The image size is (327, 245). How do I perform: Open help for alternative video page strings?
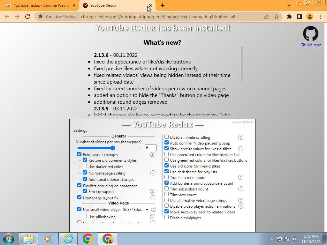[241, 200]
